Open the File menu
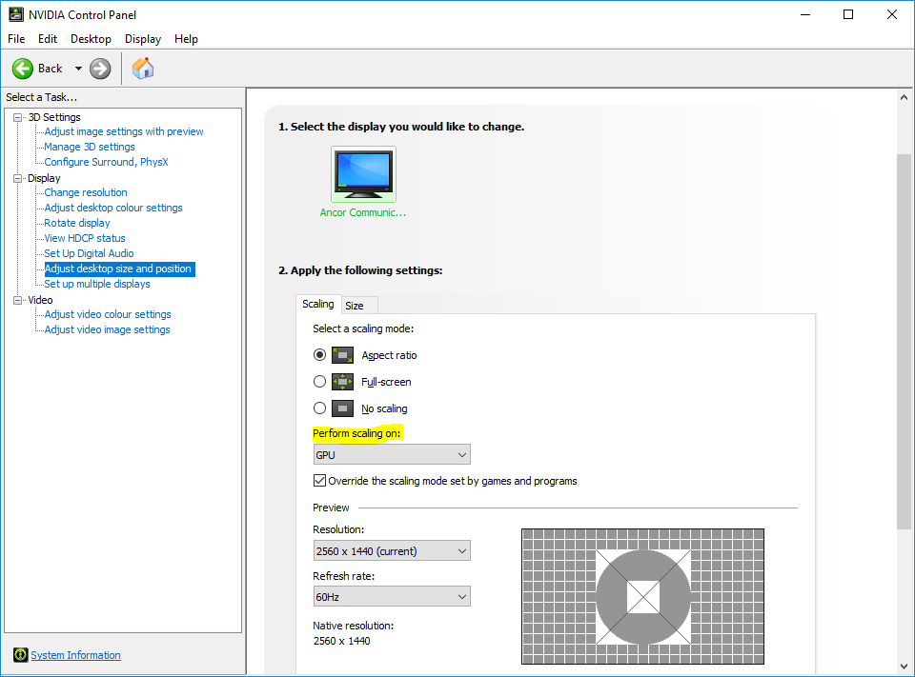The height and width of the screenshot is (677, 915). (16, 39)
